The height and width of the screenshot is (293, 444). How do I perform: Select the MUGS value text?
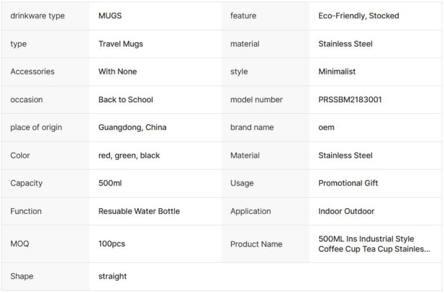[x=110, y=16]
